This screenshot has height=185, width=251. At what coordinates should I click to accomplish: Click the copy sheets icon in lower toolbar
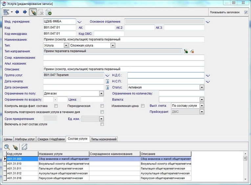point(24,147)
